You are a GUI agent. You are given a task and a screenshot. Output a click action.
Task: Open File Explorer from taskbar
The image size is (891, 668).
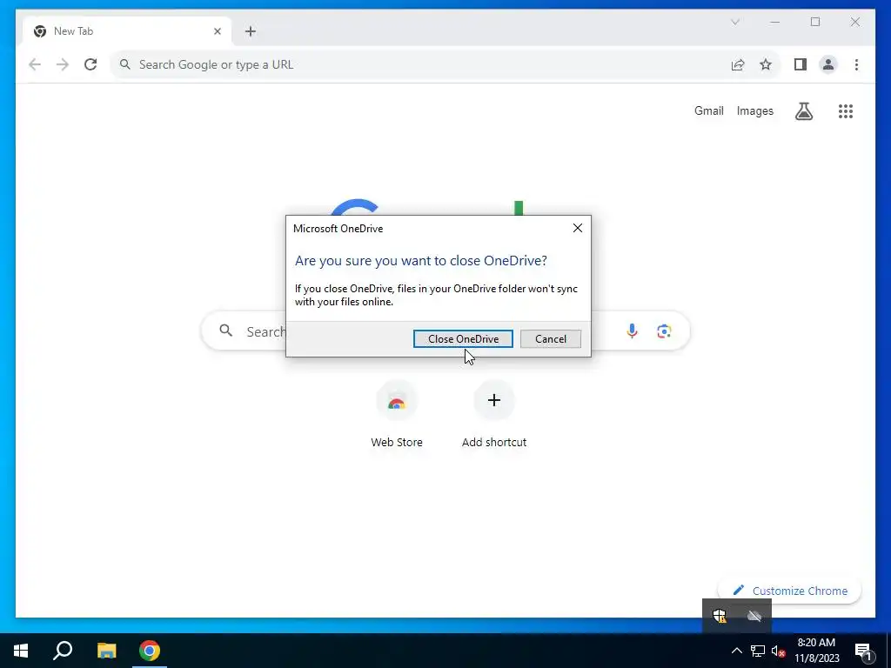[x=106, y=651]
